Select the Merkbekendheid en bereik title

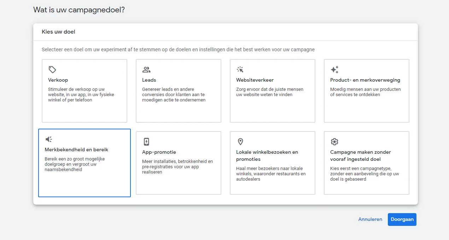76,150
